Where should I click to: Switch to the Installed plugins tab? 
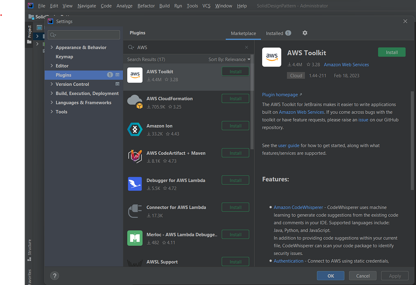point(275,33)
